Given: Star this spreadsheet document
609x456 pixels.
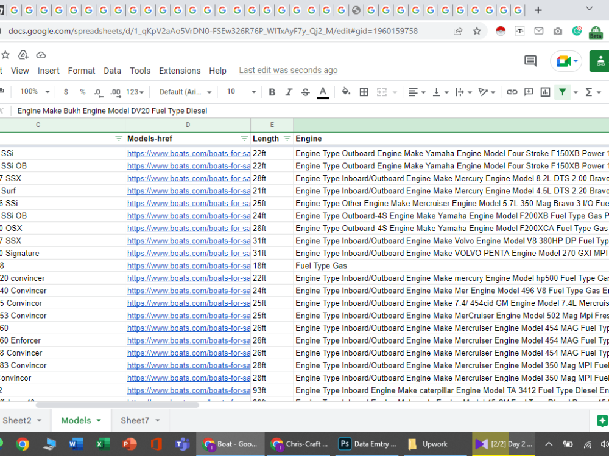Looking at the screenshot, I should point(5,55).
